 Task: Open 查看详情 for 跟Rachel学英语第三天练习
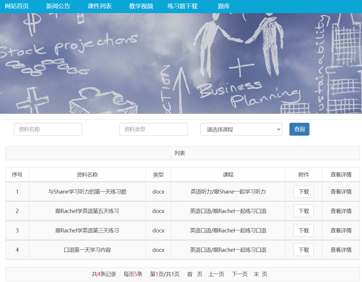pyautogui.click(x=341, y=231)
